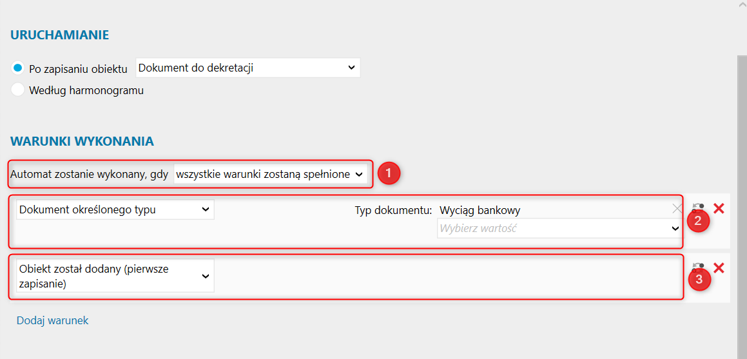Select the 'Po zapisaniu obiektu' radio button
Screen dimensions: 747x359
tap(18, 68)
